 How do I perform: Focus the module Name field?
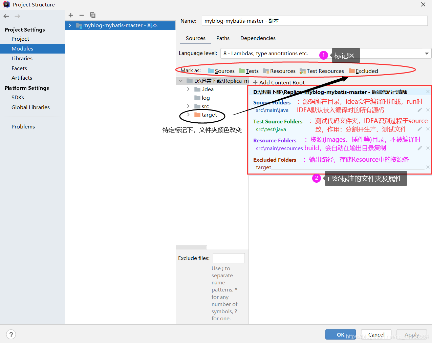pos(315,21)
